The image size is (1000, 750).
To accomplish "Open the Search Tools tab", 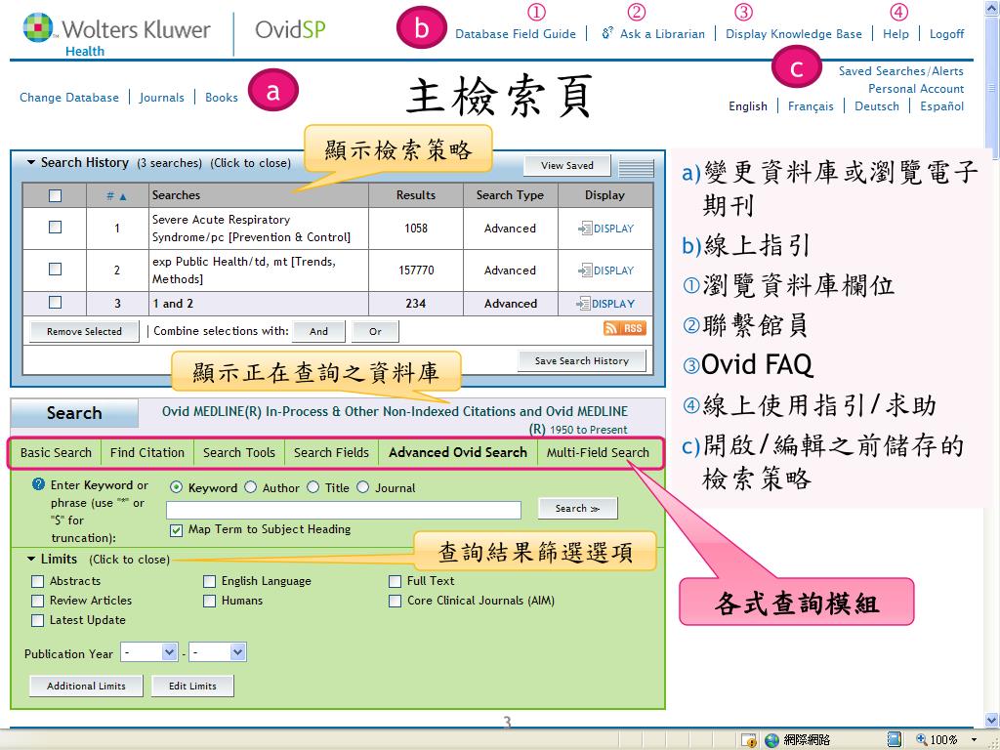I will click(x=239, y=453).
